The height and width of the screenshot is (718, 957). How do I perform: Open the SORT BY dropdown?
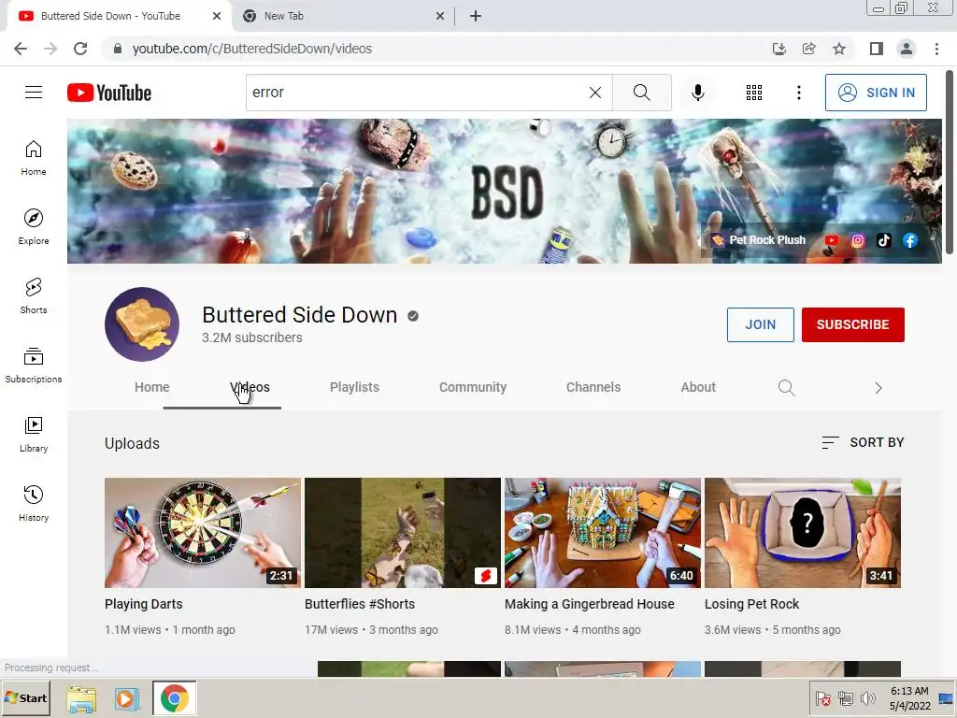click(x=863, y=442)
